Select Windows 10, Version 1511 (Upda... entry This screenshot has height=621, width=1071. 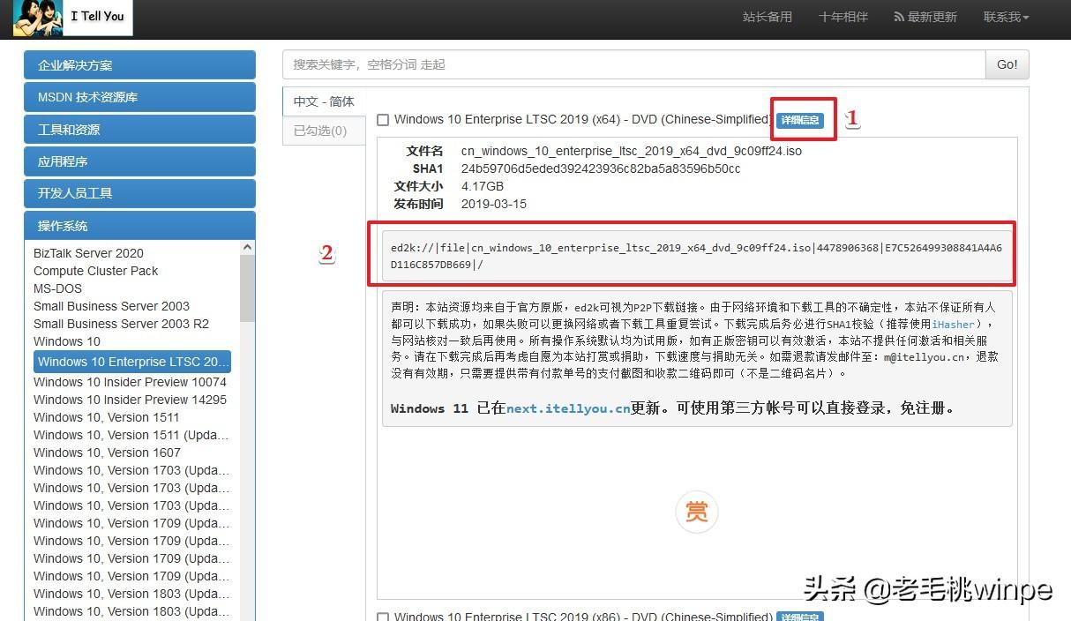[131, 435]
